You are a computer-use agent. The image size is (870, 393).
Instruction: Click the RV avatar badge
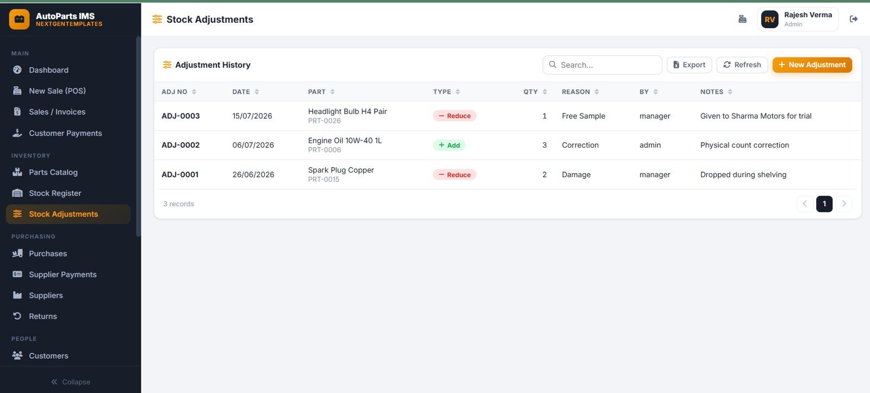coord(769,20)
